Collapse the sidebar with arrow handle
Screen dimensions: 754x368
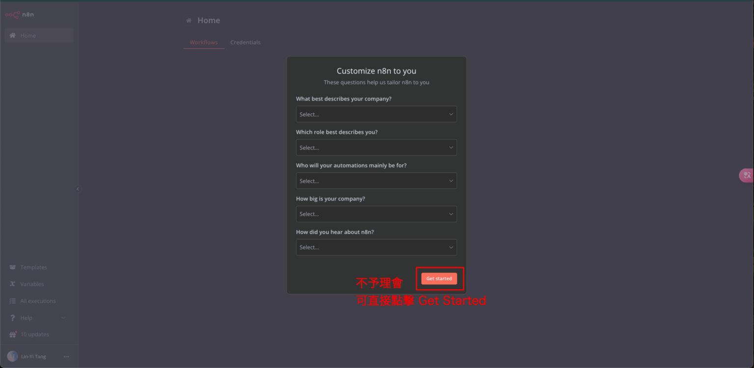point(78,189)
